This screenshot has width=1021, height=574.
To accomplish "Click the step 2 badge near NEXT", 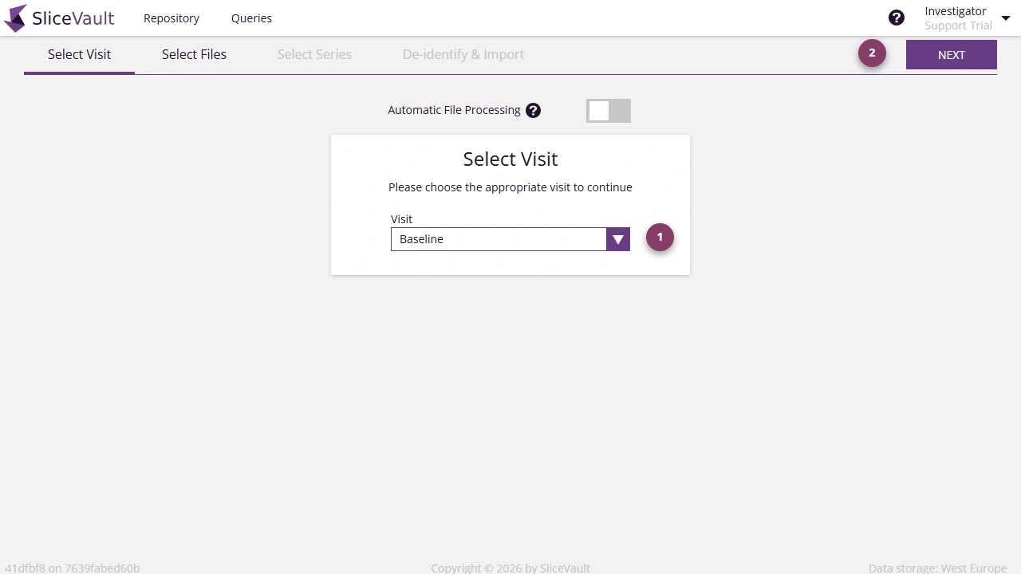I will (872, 53).
